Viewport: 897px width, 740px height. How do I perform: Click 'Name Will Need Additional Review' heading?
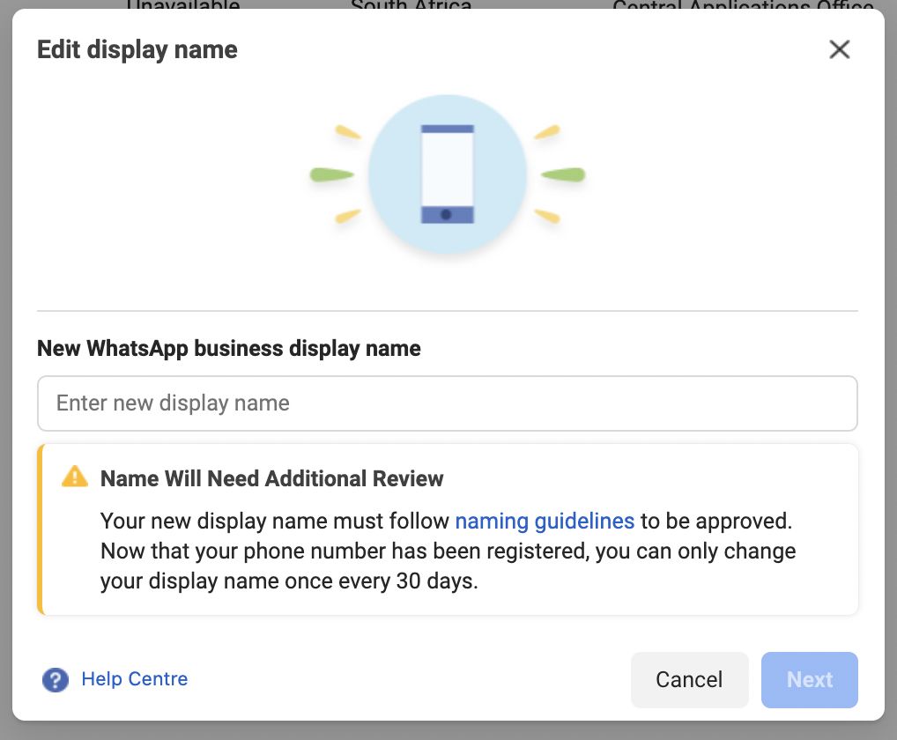coord(271,478)
